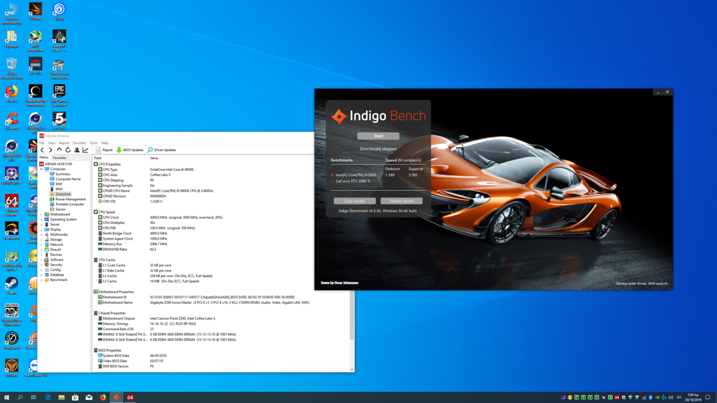
Task: Select the CPU Clock row
Action: pyautogui.click(x=221, y=217)
